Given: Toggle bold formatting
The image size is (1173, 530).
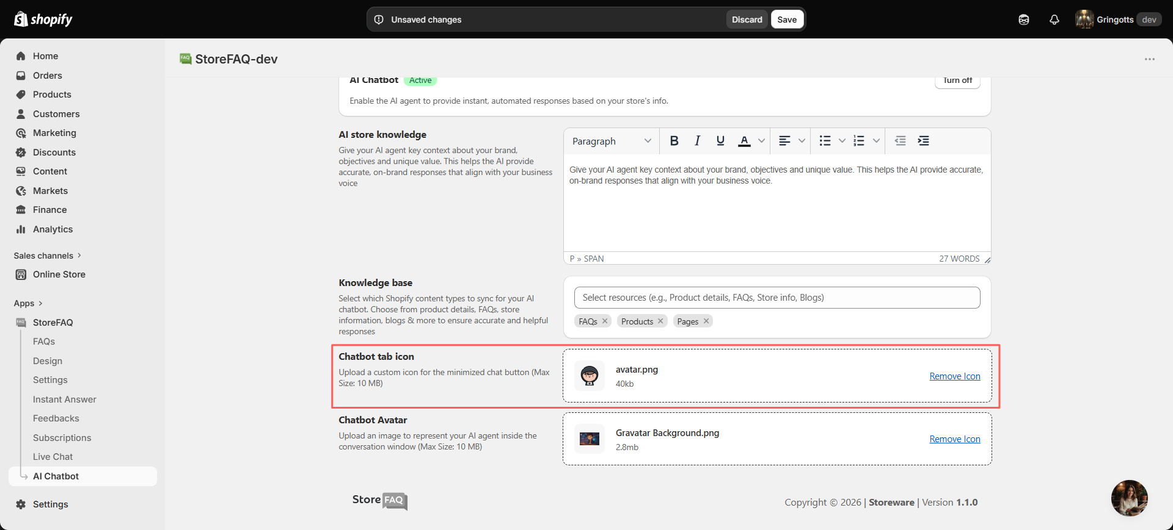Looking at the screenshot, I should click(x=674, y=141).
